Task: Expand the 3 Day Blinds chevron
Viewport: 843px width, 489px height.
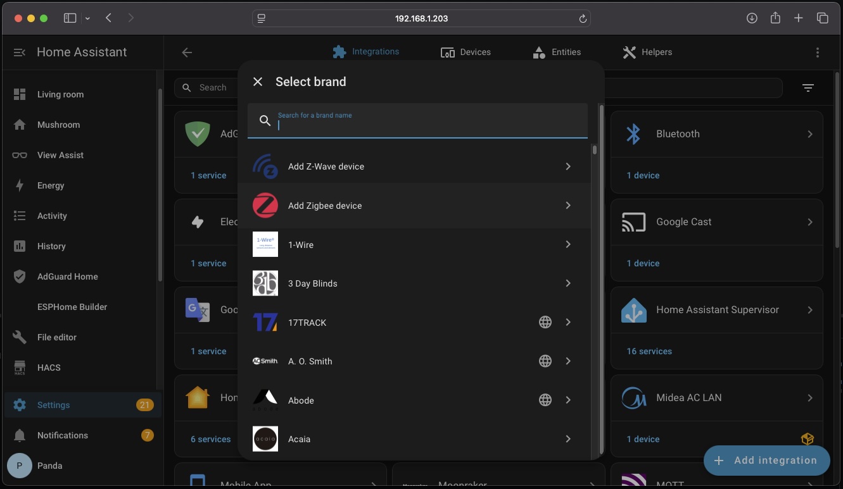Action: [568, 283]
